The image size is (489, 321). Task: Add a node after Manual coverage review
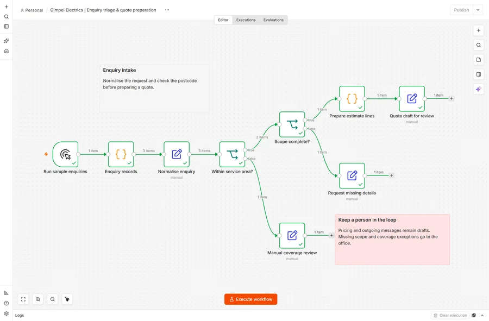tap(331, 235)
